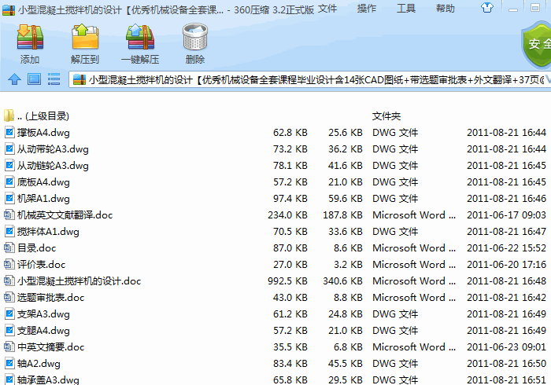Screen dimensions: 551x385
Task: Open the 操作 menu
Action: click(367, 9)
